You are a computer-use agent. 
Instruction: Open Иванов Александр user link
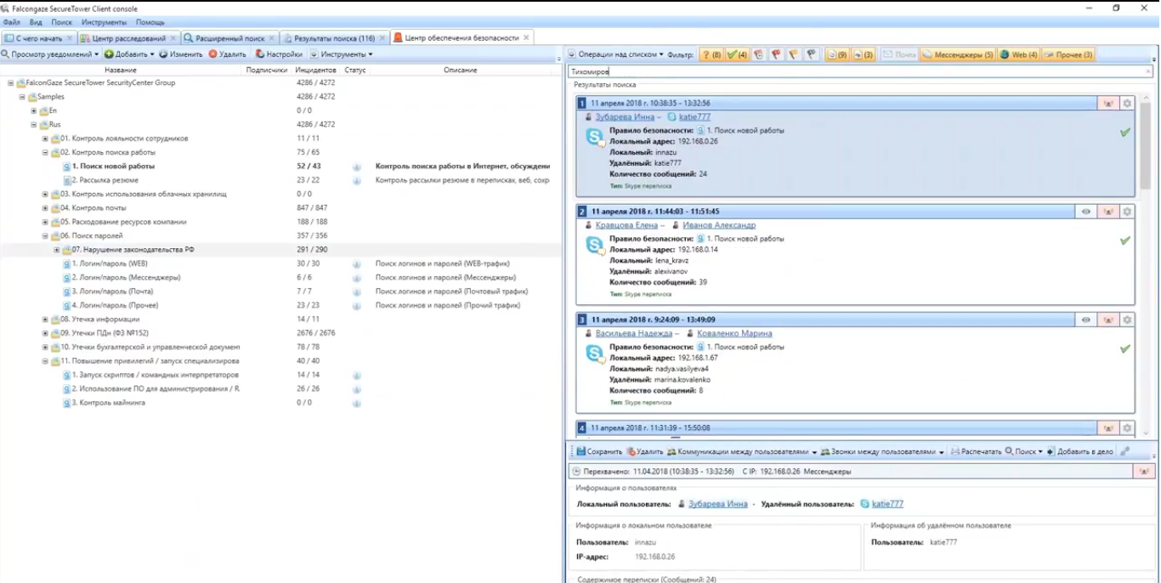click(x=719, y=225)
